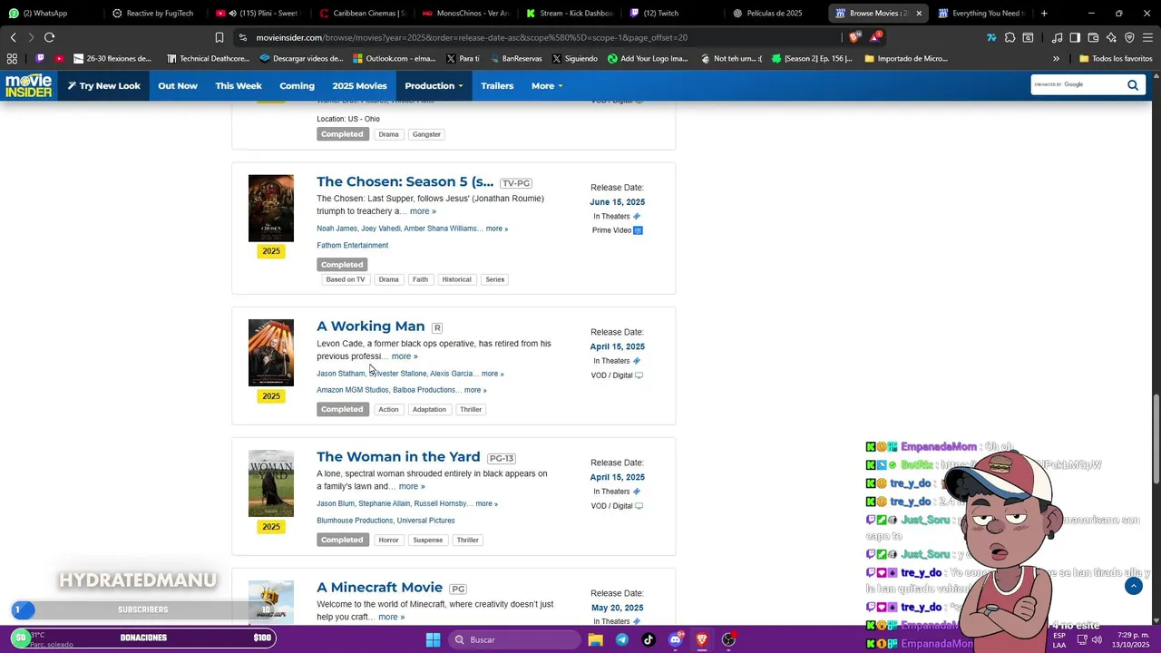Open Fathom Entertainment studio link
1161x653 pixels.
point(352,245)
